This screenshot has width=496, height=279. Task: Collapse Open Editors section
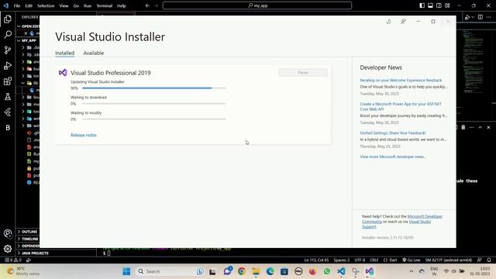point(19,26)
